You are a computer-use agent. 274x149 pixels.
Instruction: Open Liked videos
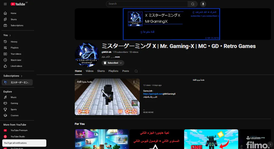(x=17, y=66)
